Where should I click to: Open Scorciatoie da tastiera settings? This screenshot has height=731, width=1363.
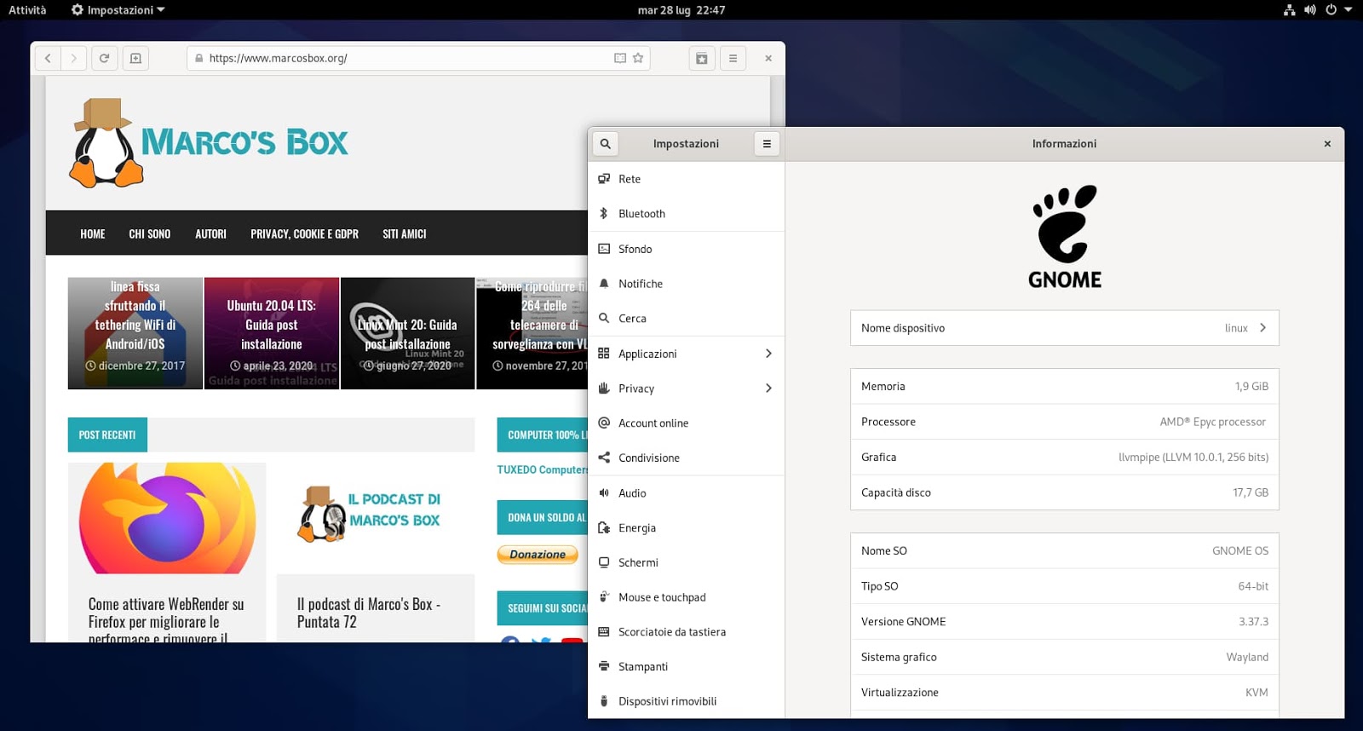686,632
